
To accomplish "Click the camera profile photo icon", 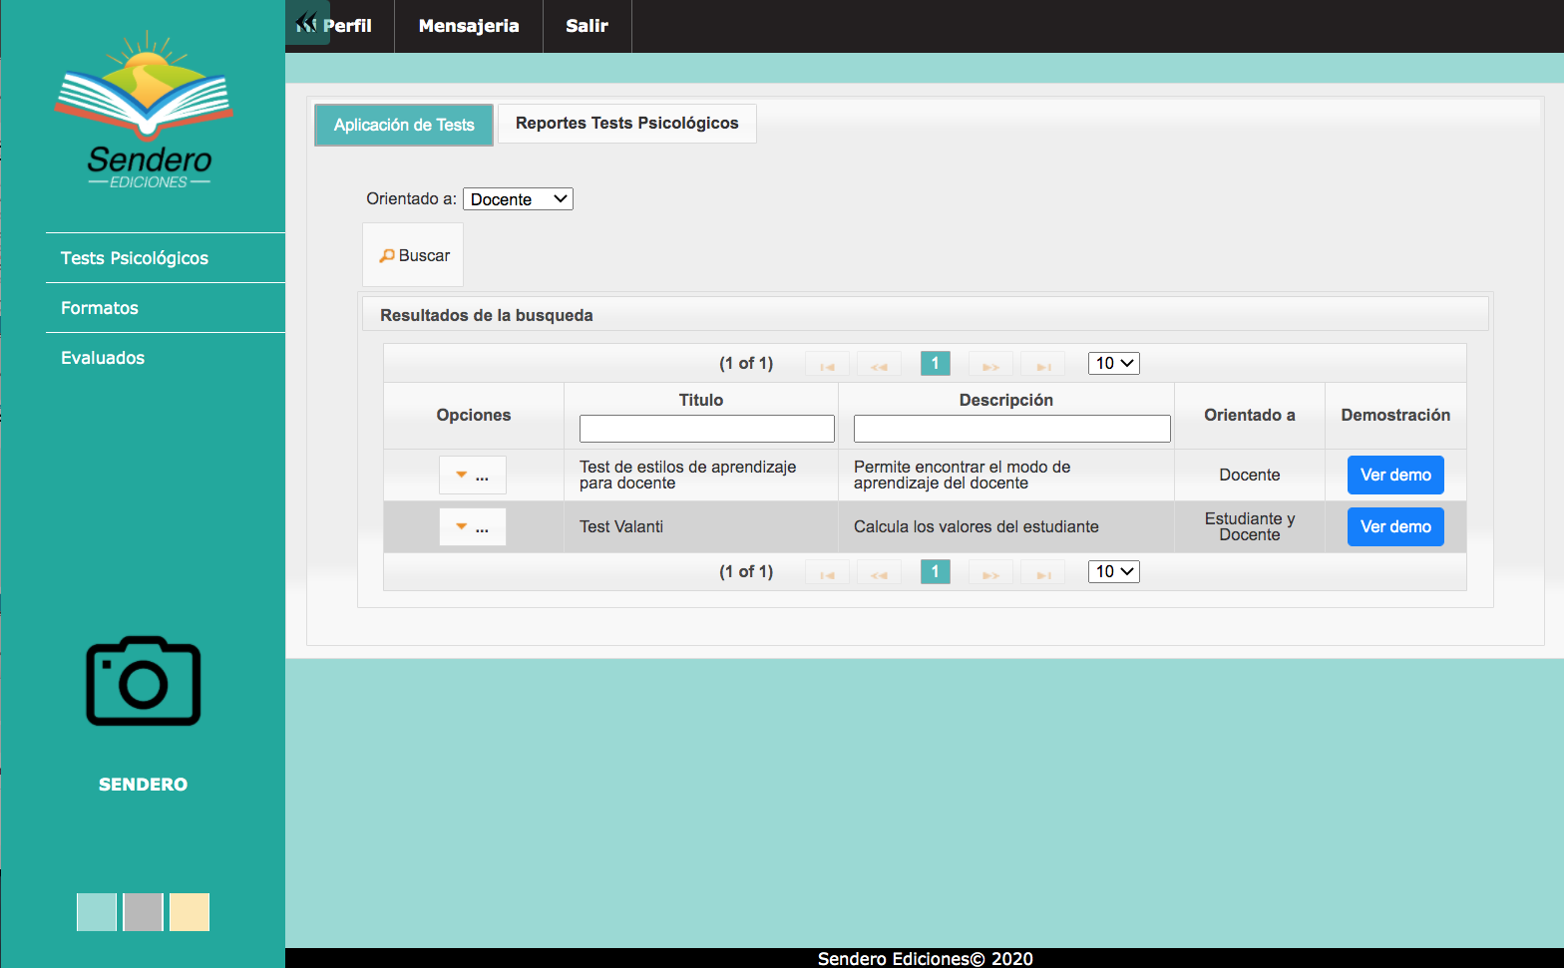I will click(x=144, y=681).
